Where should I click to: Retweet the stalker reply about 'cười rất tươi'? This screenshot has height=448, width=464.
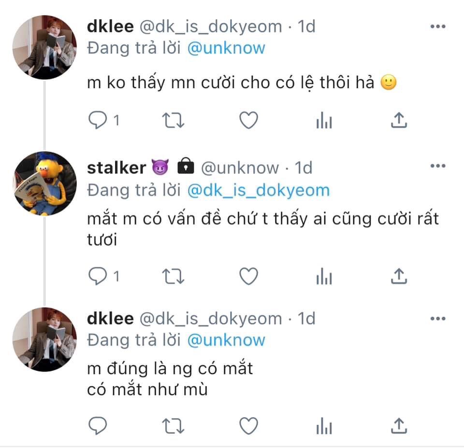coord(173,276)
